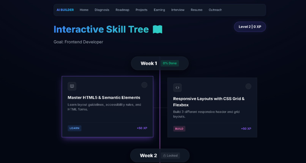
Task: Open the Master HTML5 & Semantic Elements card
Action: [107, 107]
